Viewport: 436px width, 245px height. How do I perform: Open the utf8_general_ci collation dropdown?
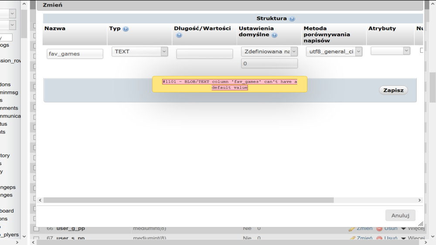click(x=334, y=51)
